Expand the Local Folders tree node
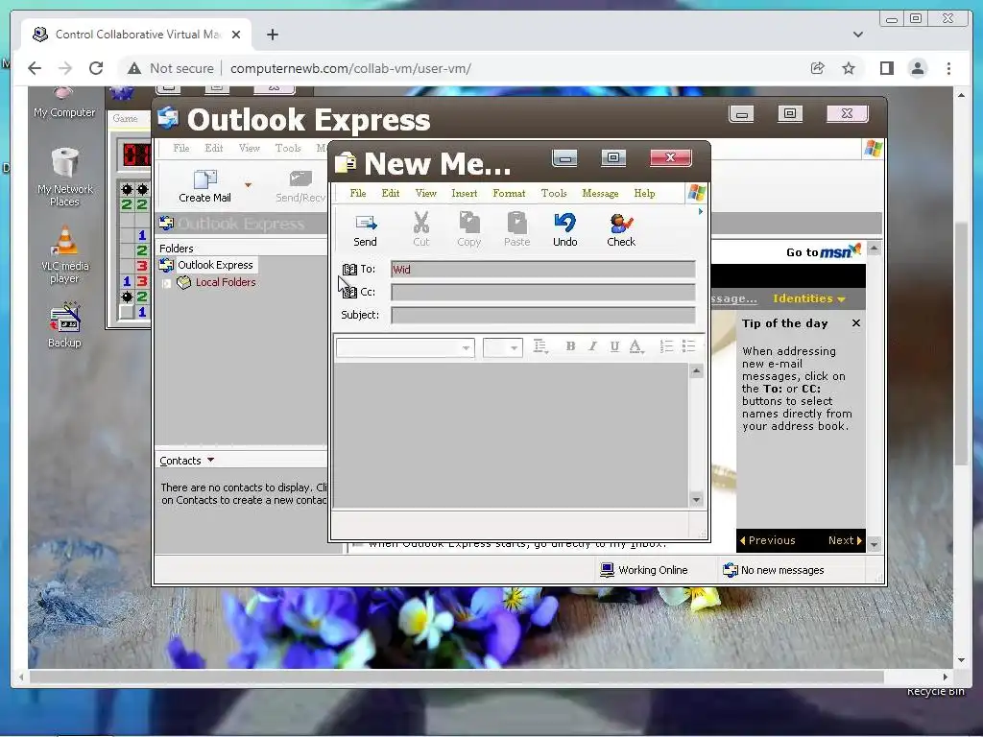This screenshot has width=983, height=737. (167, 283)
